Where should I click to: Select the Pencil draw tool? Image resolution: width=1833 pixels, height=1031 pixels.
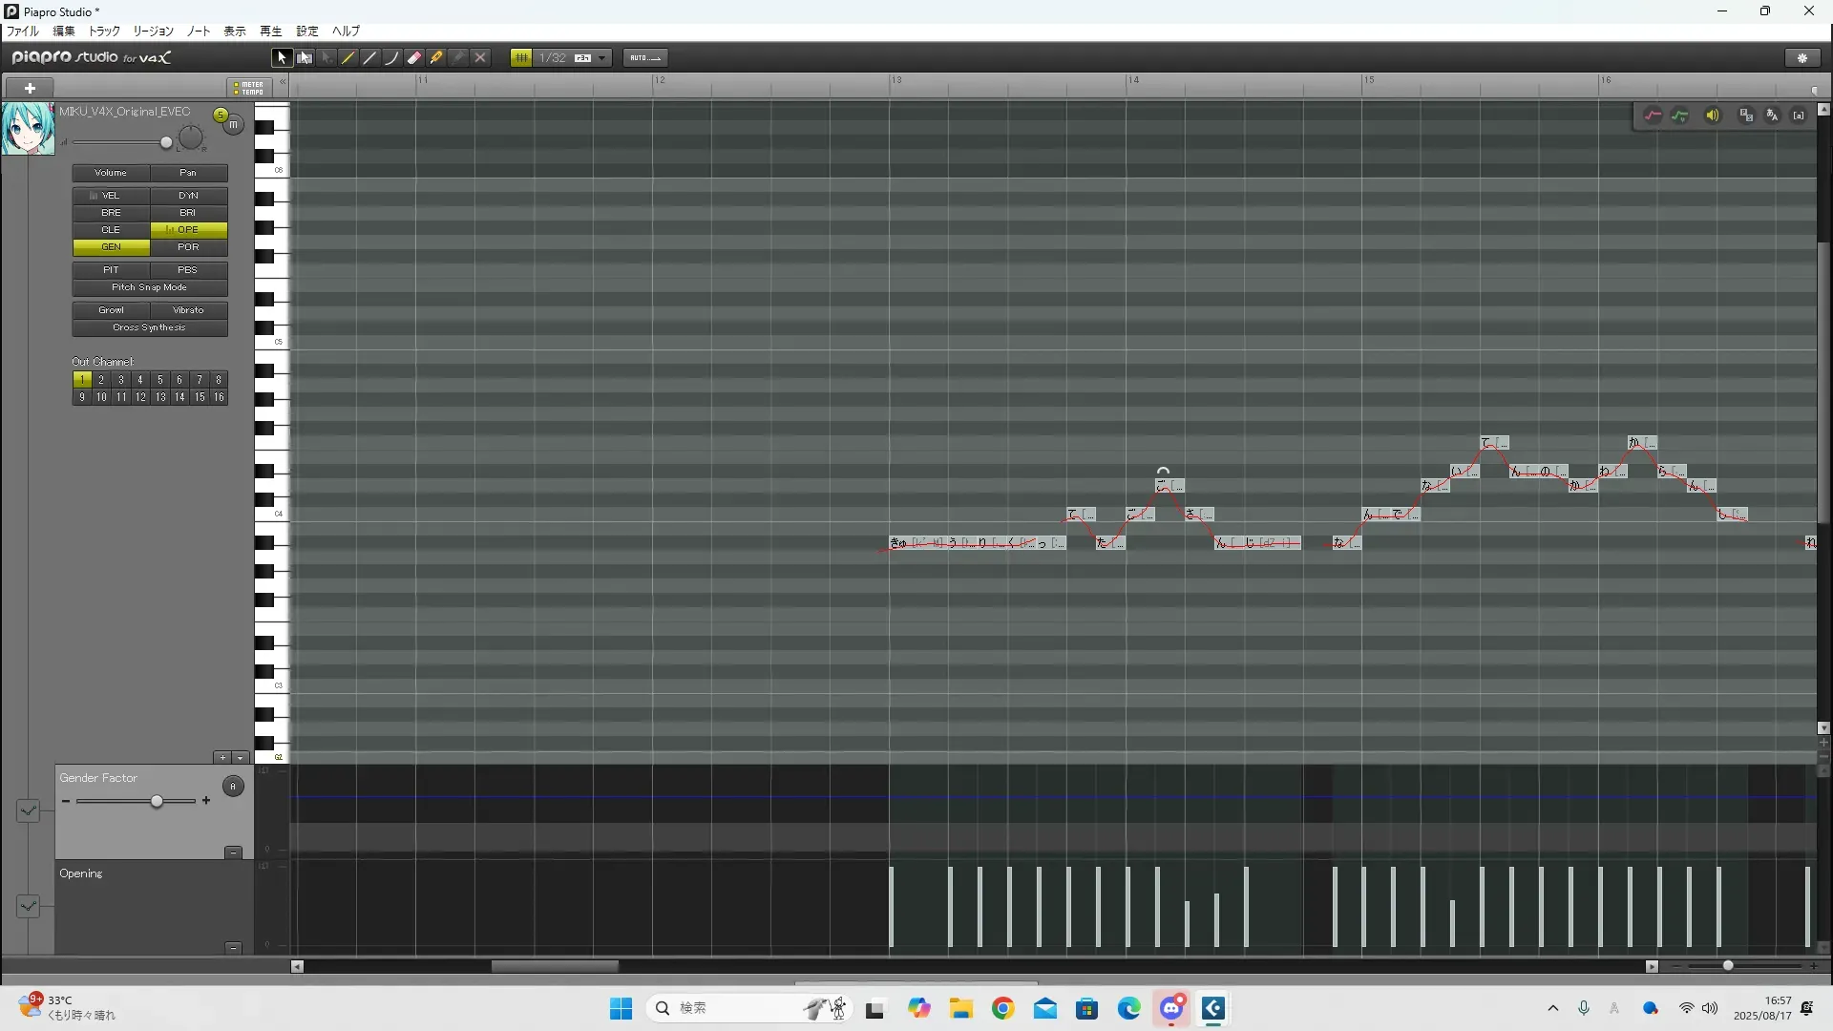click(x=348, y=58)
